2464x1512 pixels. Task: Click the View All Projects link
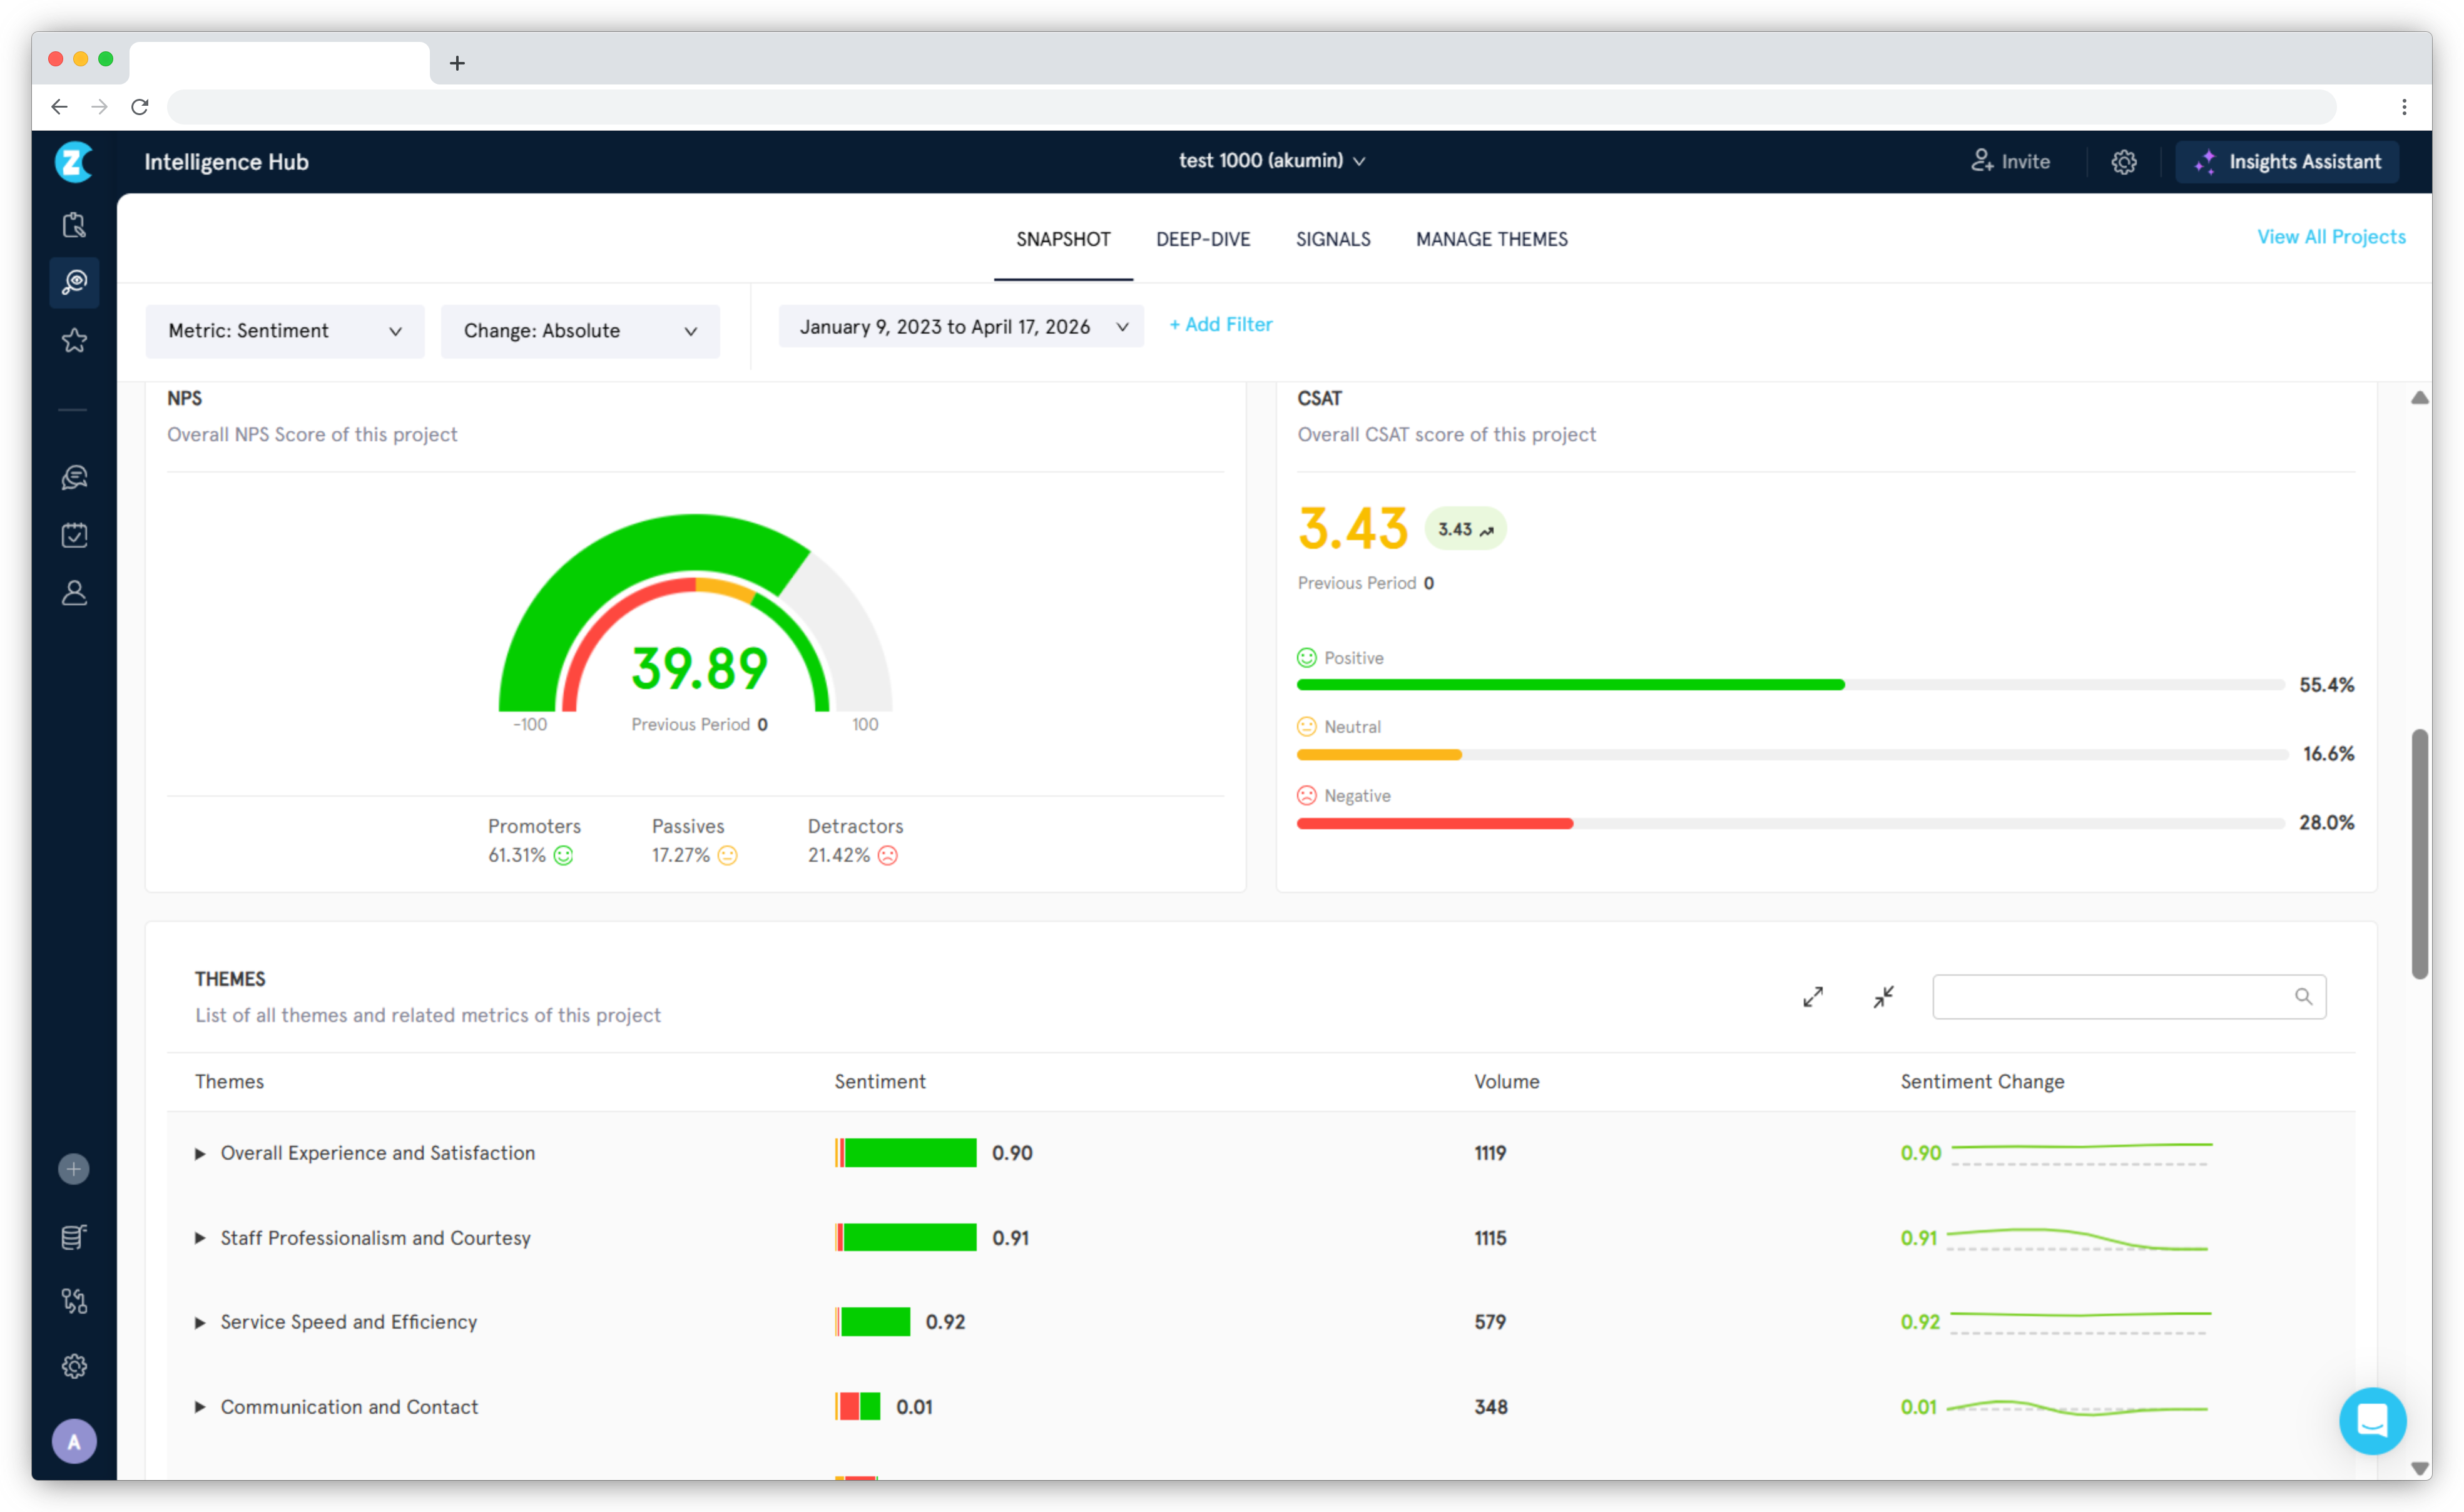tap(2330, 237)
